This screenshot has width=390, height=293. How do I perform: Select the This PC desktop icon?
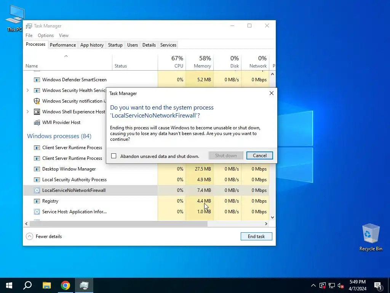15,19
